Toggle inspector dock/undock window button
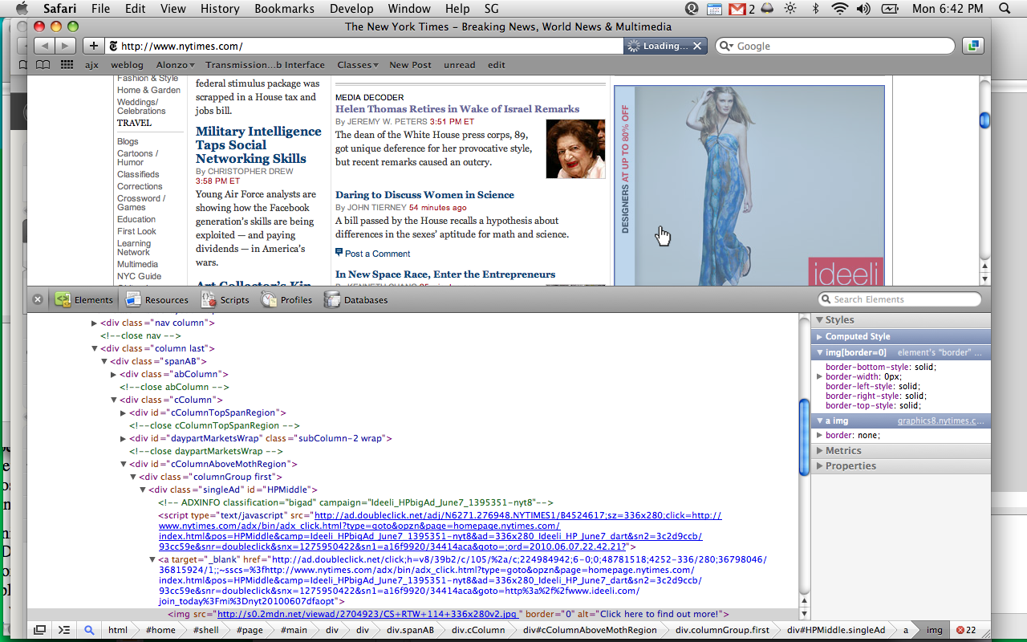 [39, 630]
